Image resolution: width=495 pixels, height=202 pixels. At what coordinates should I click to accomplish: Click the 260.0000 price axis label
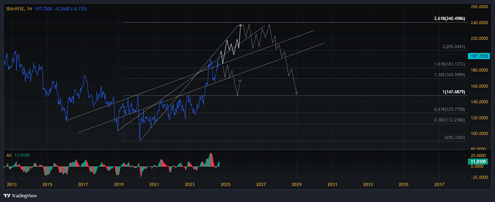(x=480, y=6)
